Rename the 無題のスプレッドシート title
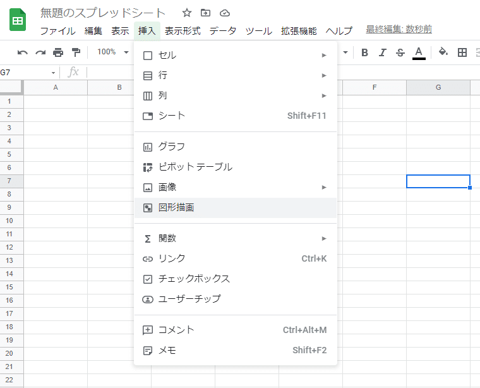480x388 pixels. [x=103, y=13]
